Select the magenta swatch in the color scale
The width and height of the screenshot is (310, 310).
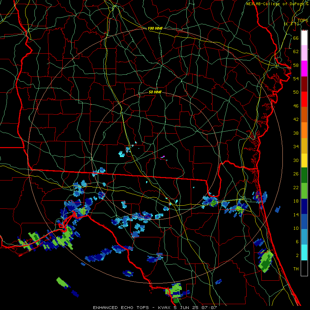point(304,69)
